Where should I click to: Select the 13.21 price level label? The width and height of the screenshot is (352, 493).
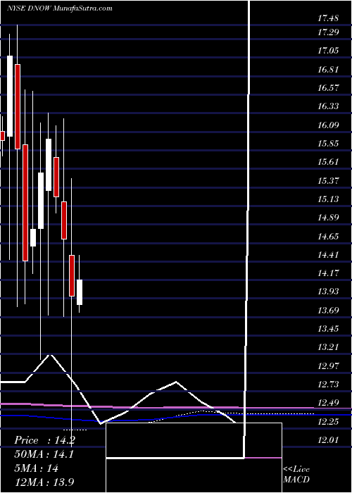pos(328,347)
